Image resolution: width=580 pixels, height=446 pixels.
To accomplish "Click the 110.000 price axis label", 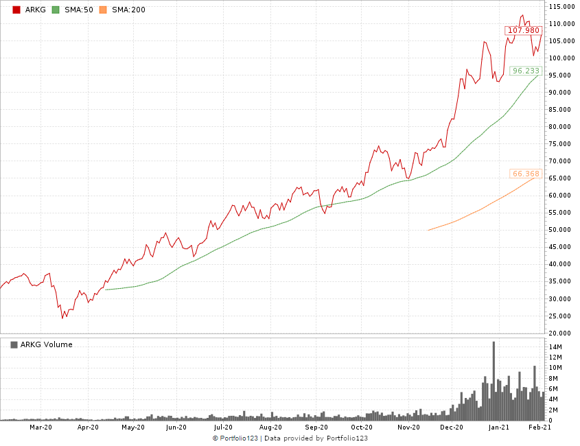I will click(562, 23).
